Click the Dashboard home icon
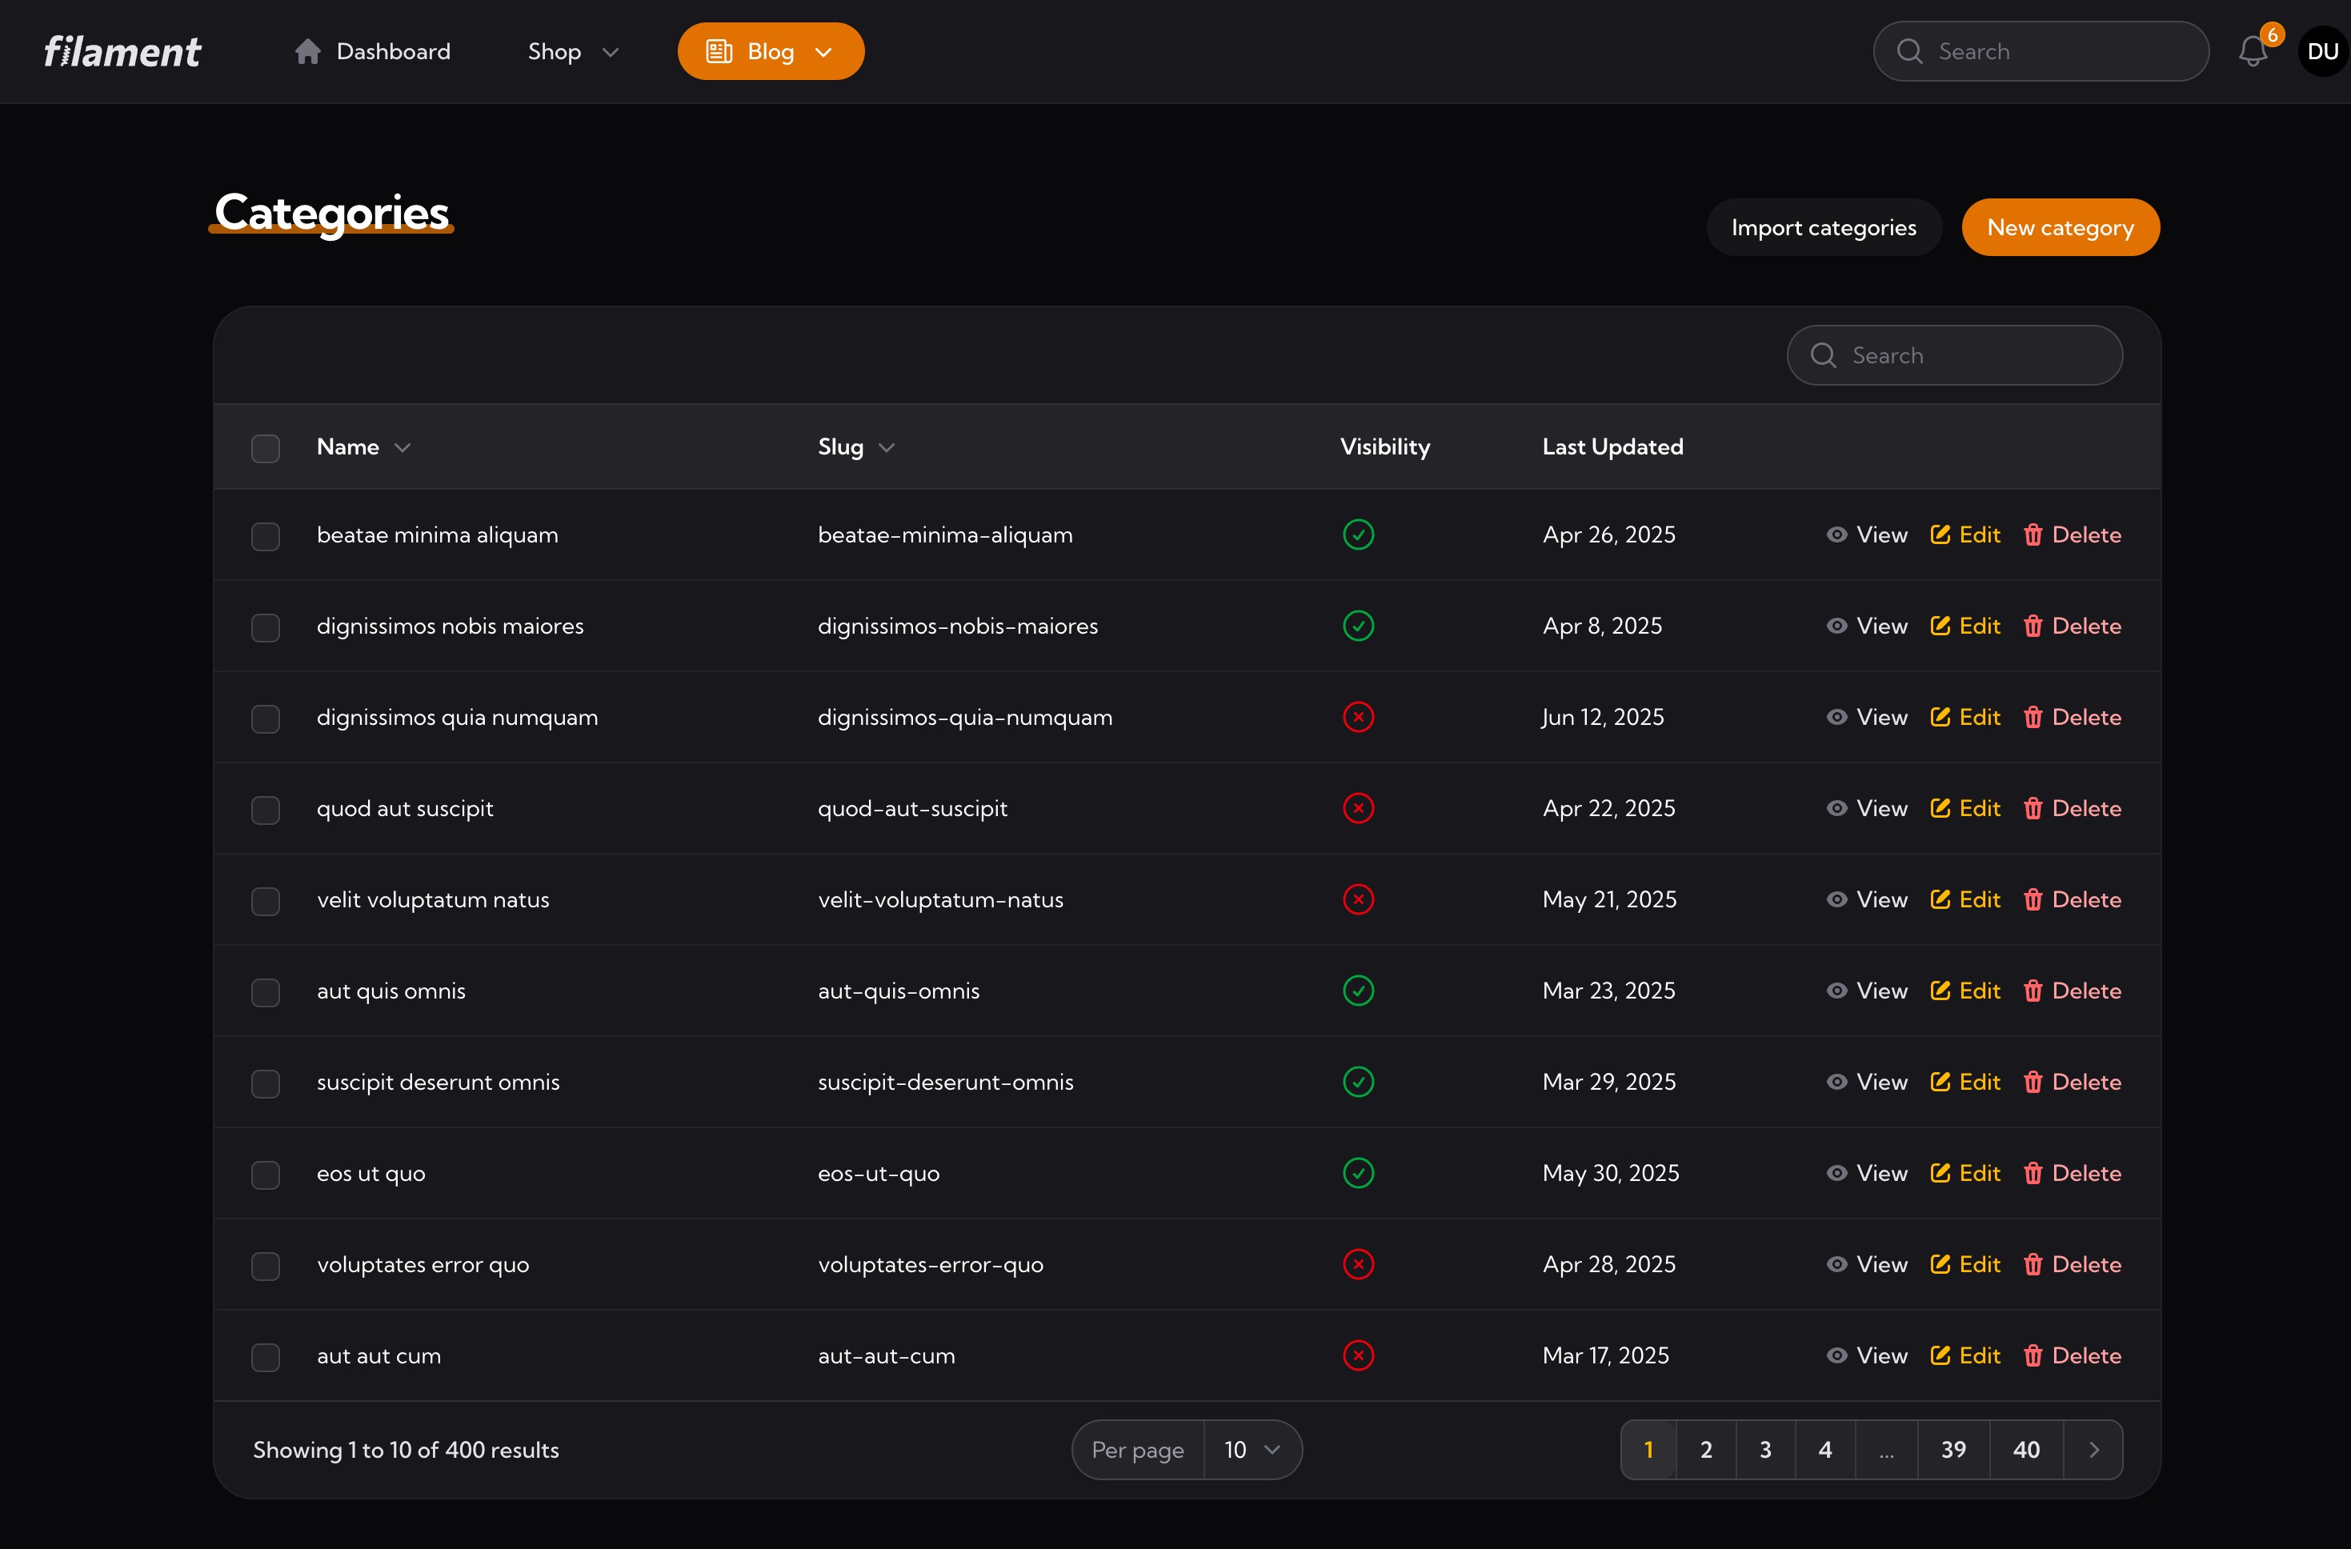Viewport: 2351px width, 1549px height. tap(307, 51)
